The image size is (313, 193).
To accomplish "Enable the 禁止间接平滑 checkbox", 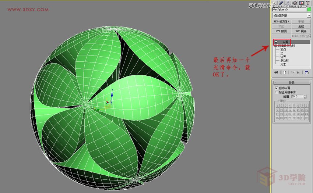I will point(277,92).
